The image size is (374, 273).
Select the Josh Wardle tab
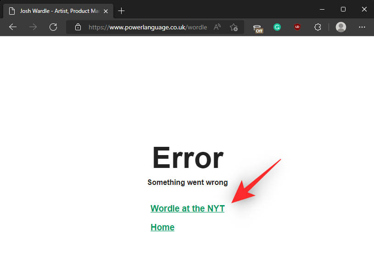[x=55, y=11]
